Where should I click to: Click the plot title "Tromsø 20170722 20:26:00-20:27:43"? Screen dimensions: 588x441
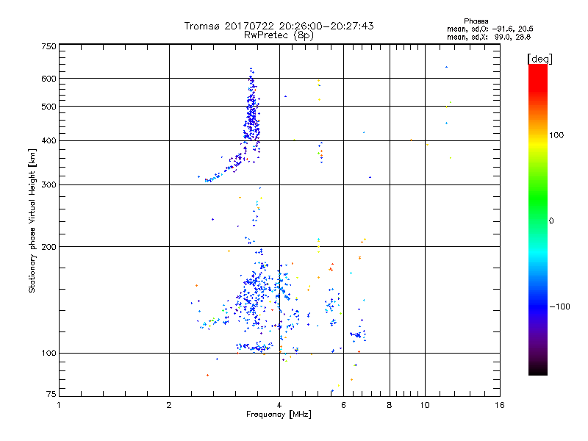click(x=279, y=26)
